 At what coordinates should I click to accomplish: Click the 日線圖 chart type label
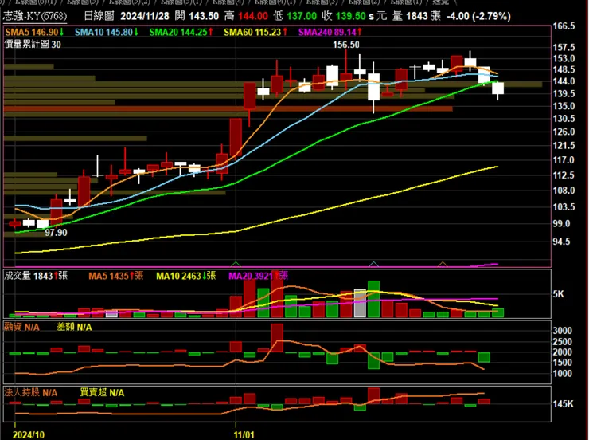click(x=99, y=16)
